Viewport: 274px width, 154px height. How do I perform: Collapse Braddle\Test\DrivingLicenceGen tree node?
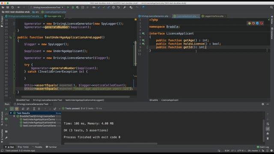coord(14,116)
